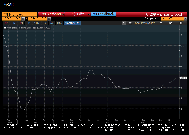Open end date calendar picker icon
Image resolution: width=189 pixels, height=135 pixels.
point(49,19)
